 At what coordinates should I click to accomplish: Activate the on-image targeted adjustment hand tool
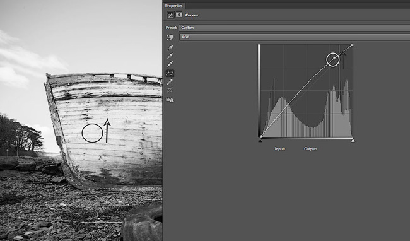click(170, 37)
